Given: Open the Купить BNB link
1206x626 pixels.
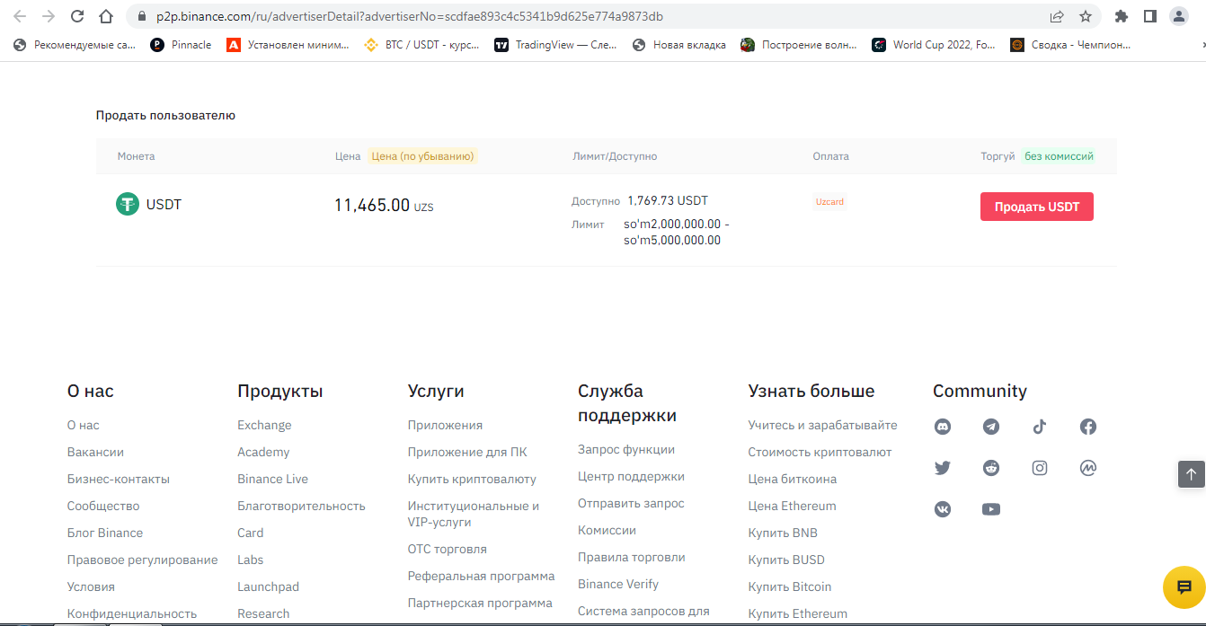Looking at the screenshot, I should pos(783,533).
